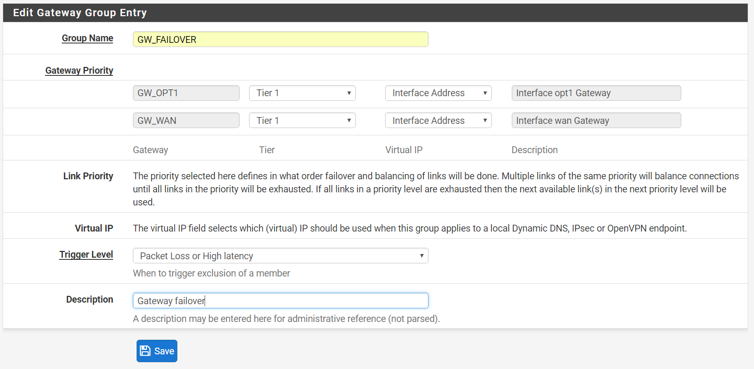Screen dimensions: 754x369
Task: Click the Group Name label
Action: pos(87,38)
